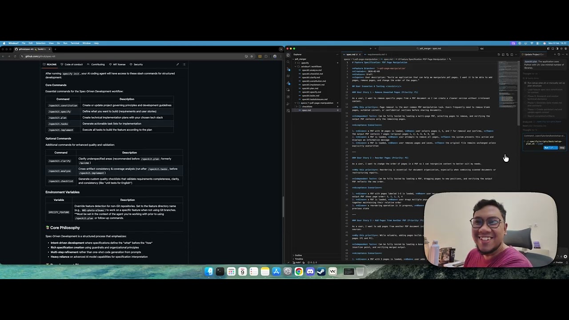Open the Terminal menu in menu bar
This screenshot has width=569, height=320.
[x=75, y=43]
